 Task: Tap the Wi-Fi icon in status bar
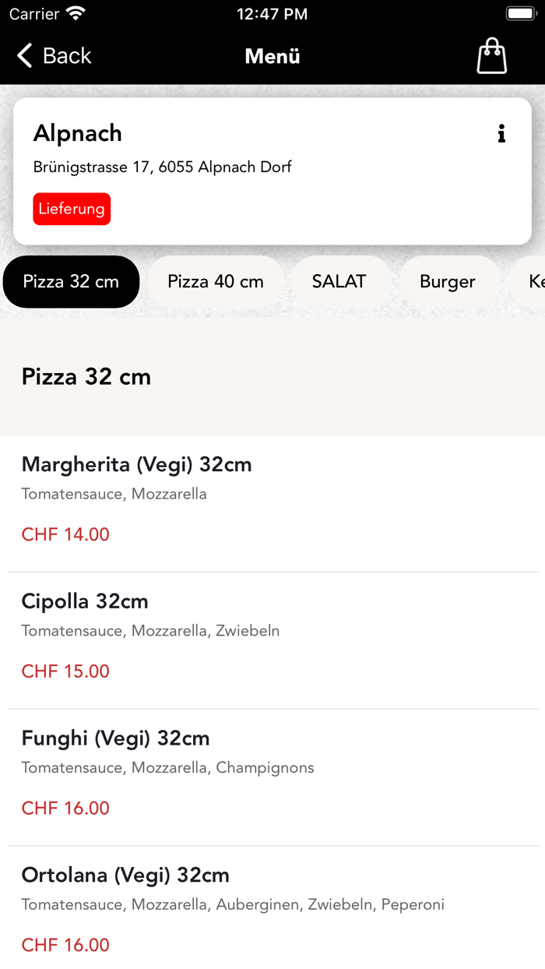[x=74, y=12]
